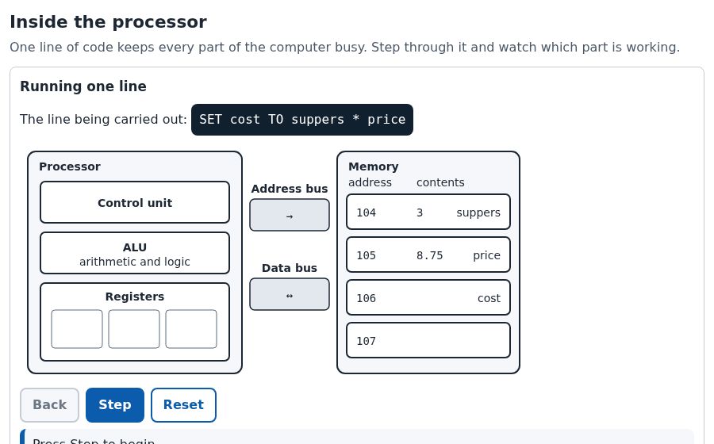Screen dimensions: 714x444
Task: Click the last empty register cell
Action: [191, 329]
